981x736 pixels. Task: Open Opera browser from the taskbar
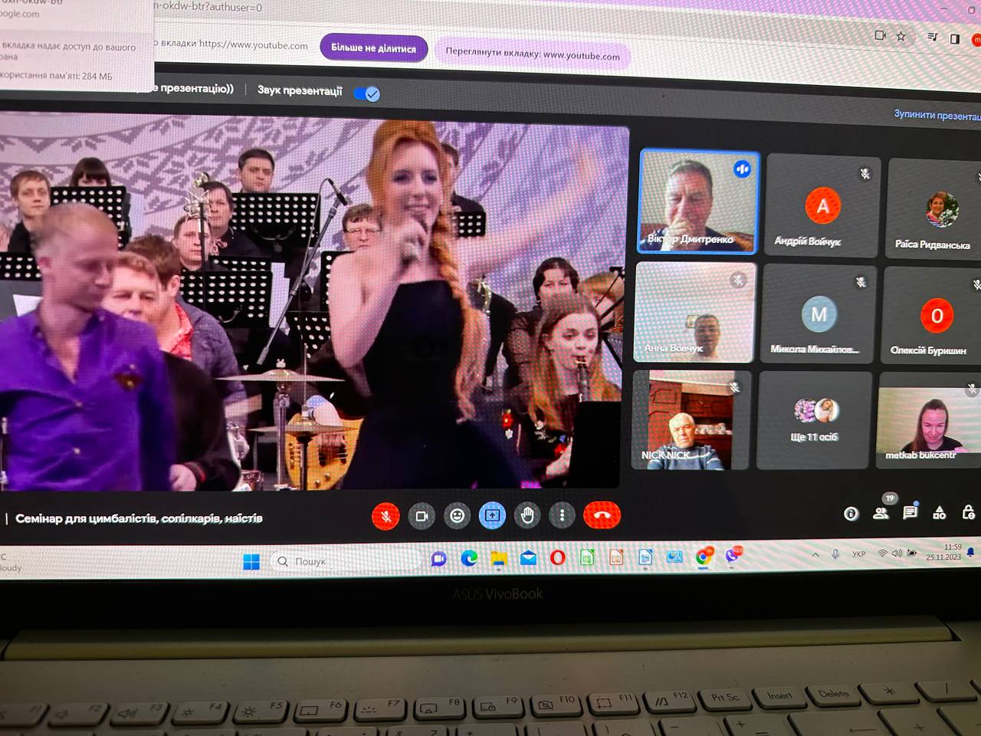point(557,557)
